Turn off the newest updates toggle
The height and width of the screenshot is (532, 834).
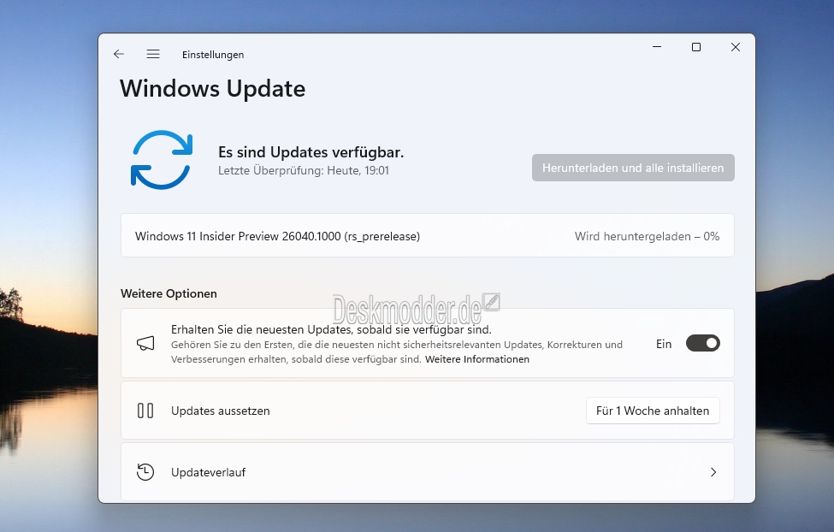point(702,343)
